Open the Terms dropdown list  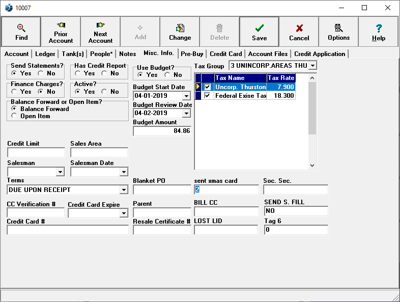click(x=124, y=190)
